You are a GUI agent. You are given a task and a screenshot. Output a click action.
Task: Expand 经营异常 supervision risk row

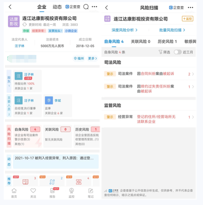click(x=193, y=117)
